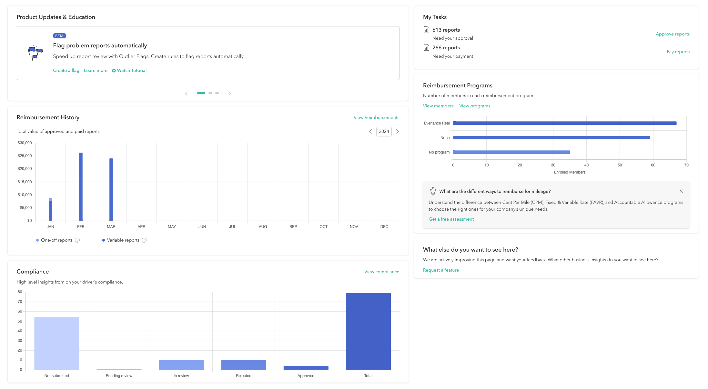This screenshot has width=708, height=389.
Task: Click the report icon beside 613 reports
Action: click(x=426, y=30)
